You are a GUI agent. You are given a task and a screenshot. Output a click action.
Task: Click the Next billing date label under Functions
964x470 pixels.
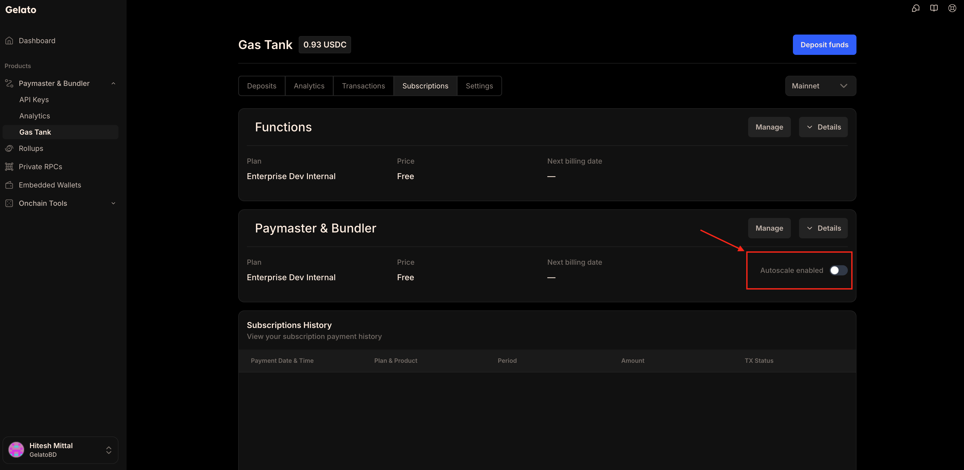575,161
